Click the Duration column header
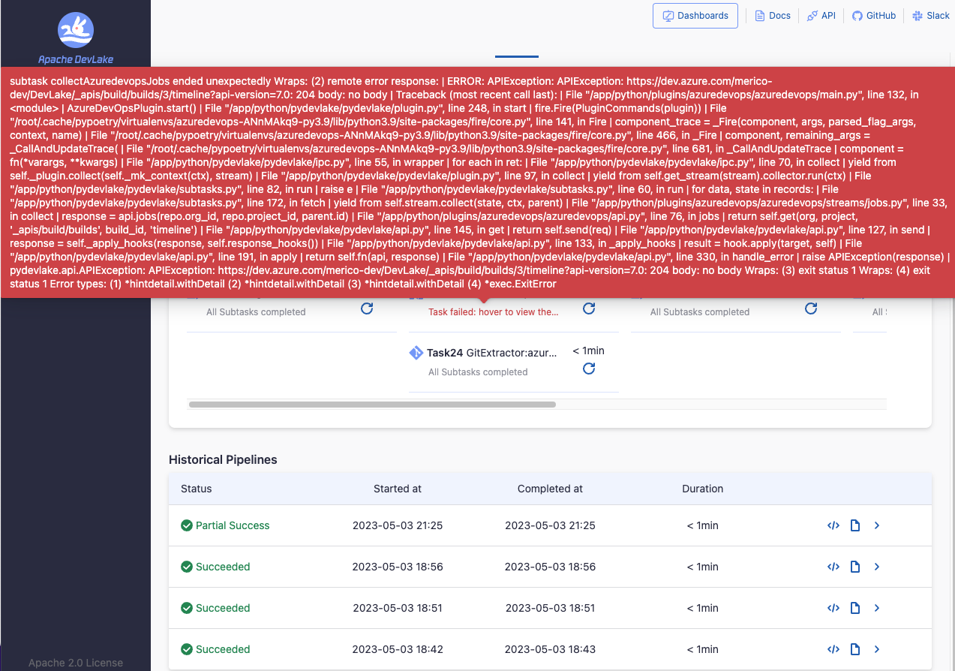The height and width of the screenshot is (671, 955). pos(703,489)
